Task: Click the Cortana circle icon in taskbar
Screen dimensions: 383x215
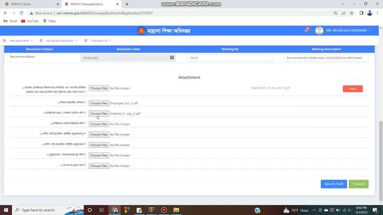Action: (x=90, y=210)
